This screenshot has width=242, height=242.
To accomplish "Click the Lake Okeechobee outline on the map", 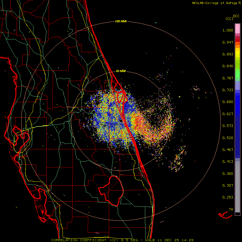I will [111, 191].
